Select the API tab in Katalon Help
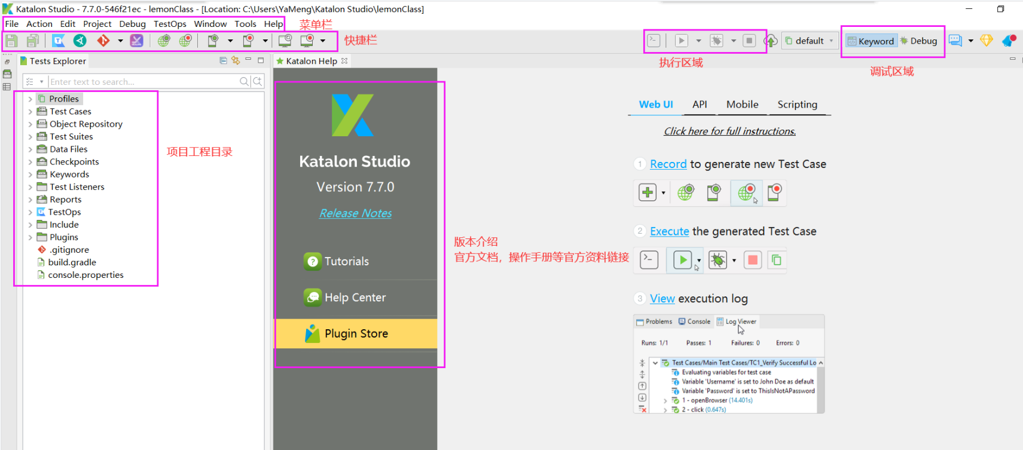This screenshot has width=1023, height=450. tap(700, 105)
